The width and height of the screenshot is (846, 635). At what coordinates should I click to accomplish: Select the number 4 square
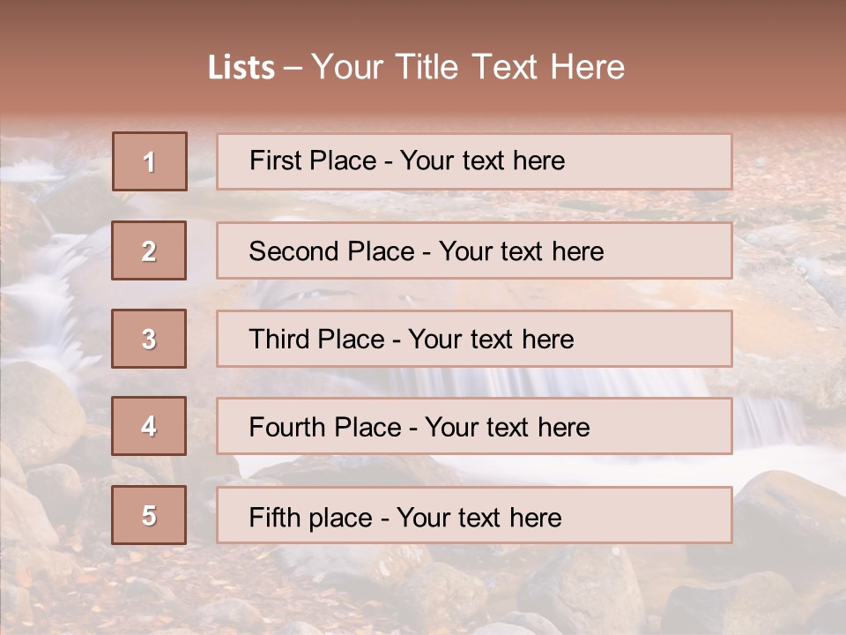point(149,426)
